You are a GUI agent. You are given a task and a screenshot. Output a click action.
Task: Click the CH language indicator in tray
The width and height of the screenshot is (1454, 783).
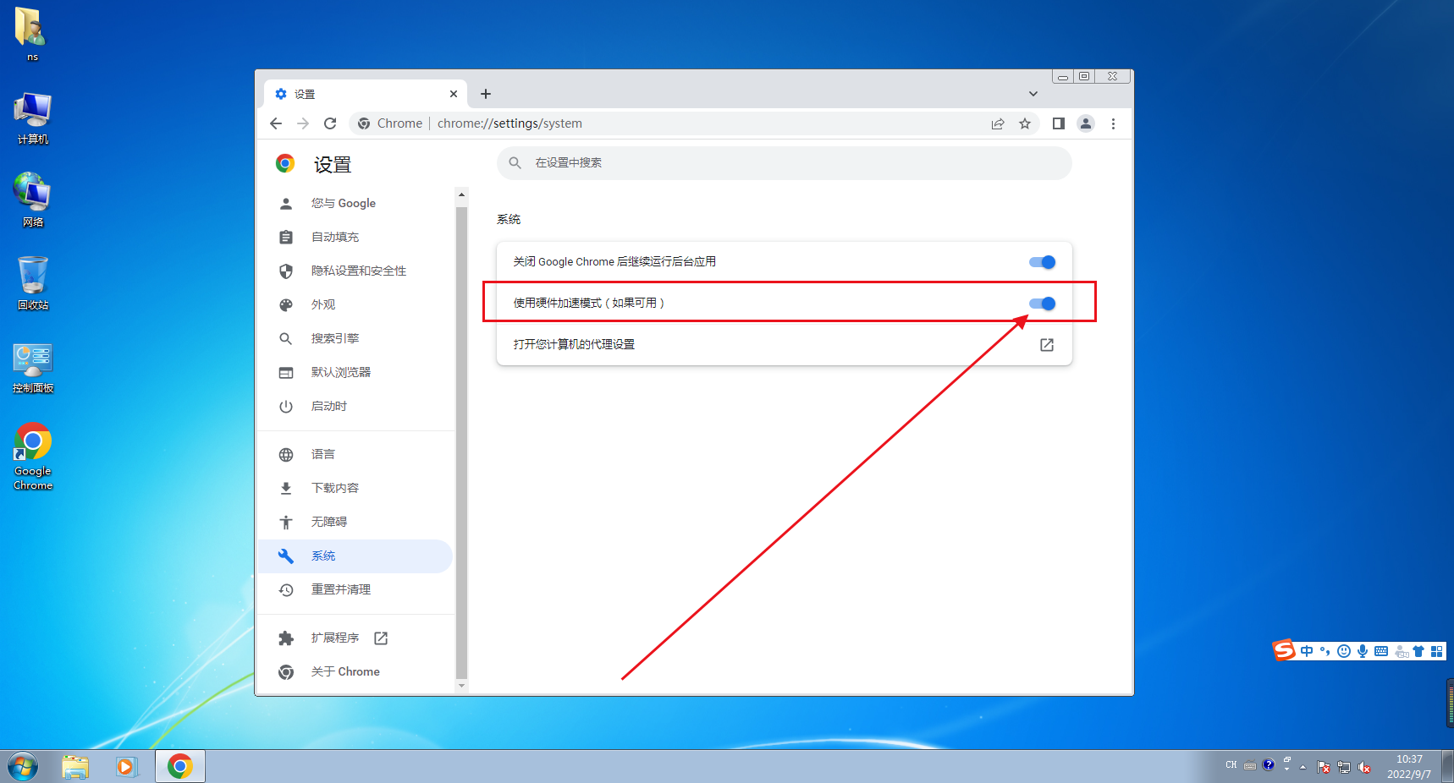[1231, 765]
